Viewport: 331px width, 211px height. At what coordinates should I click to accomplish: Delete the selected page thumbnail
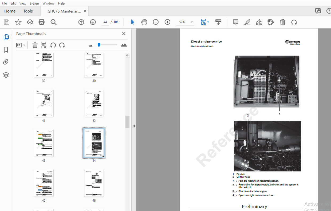tap(35, 45)
